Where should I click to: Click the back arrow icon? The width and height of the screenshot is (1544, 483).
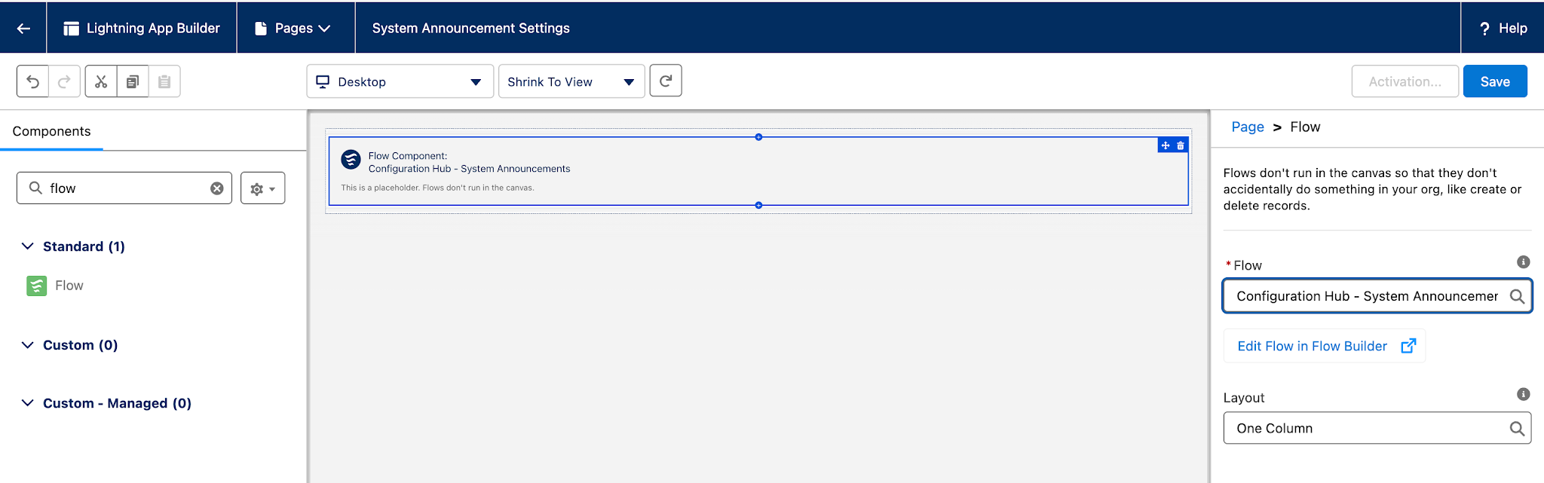pyautogui.click(x=23, y=28)
